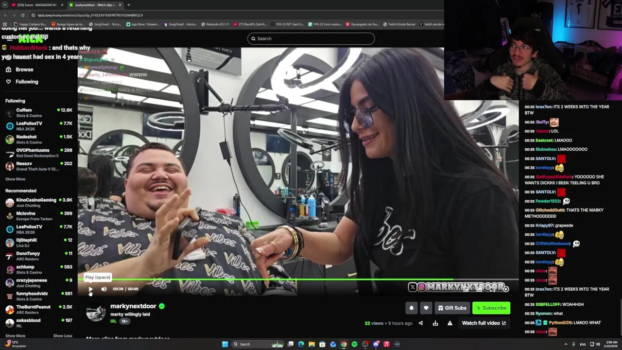Focus the Kick search field
The image size is (622, 350).
[x=311, y=38]
